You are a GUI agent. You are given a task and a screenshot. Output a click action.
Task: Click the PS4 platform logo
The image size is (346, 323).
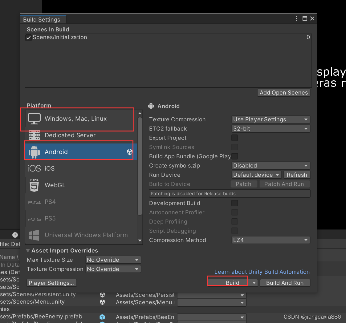[34, 202]
